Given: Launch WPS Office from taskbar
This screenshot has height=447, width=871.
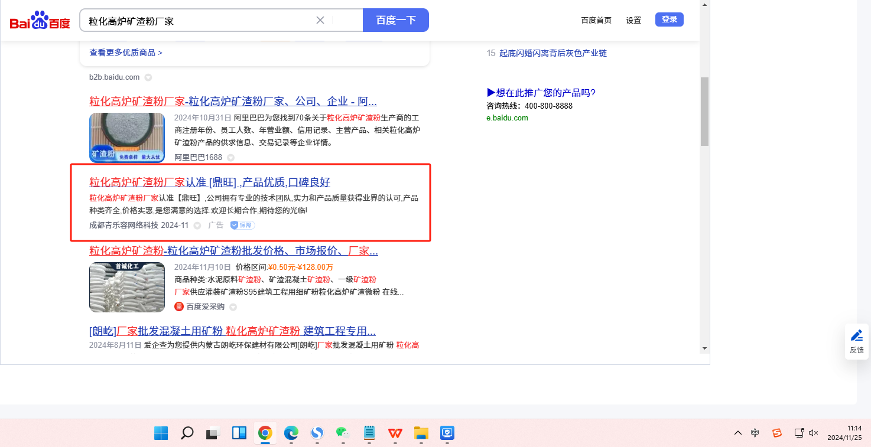Looking at the screenshot, I should (395, 433).
